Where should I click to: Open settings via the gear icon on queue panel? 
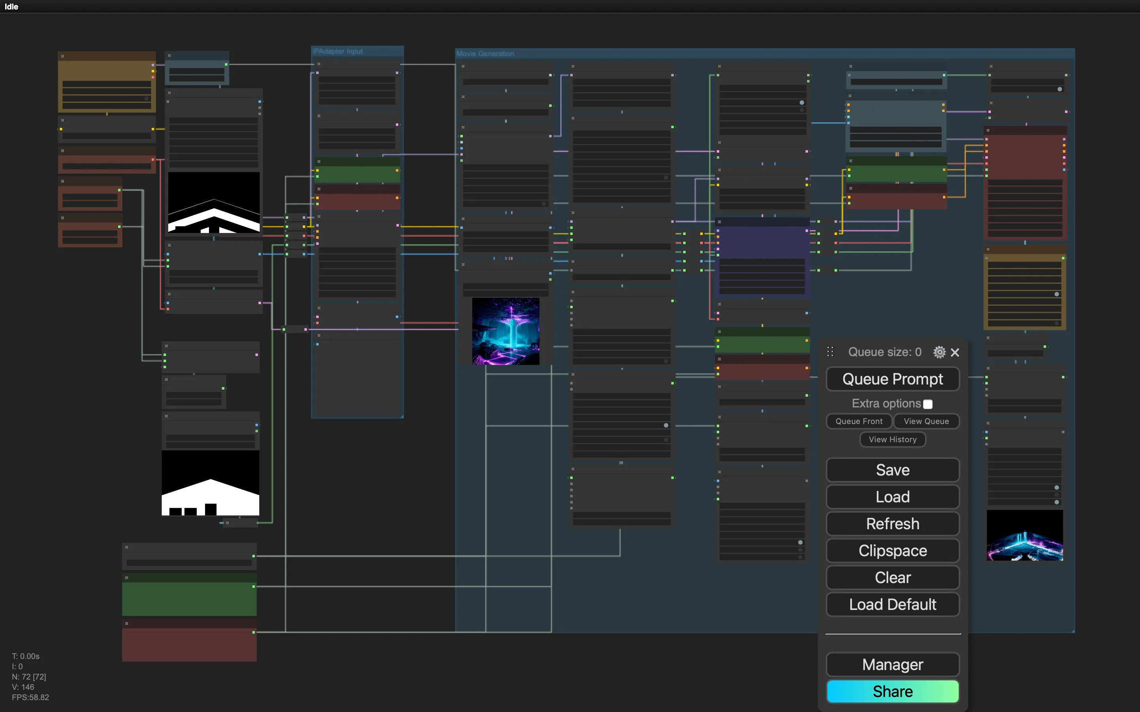[x=939, y=352]
